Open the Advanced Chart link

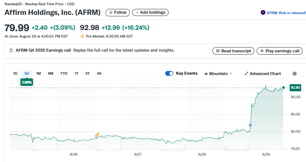pos(263,74)
